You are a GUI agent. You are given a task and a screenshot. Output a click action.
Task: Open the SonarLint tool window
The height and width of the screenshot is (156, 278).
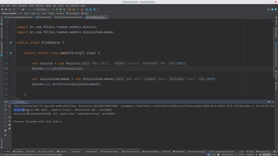pyautogui.click(x=75, y=152)
